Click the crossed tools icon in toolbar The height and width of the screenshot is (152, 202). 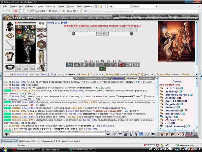click(x=33, y=11)
